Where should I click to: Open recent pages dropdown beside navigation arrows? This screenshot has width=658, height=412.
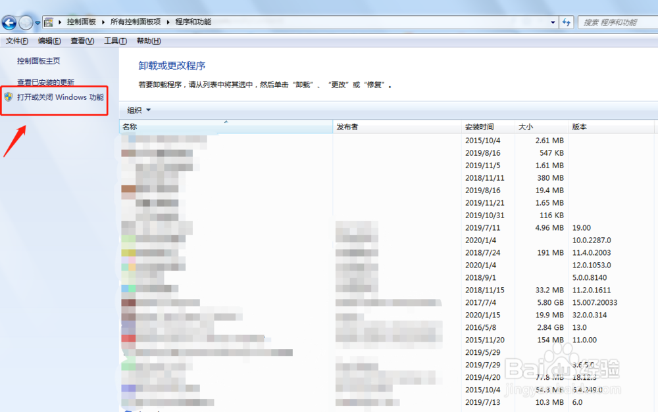[x=38, y=23]
